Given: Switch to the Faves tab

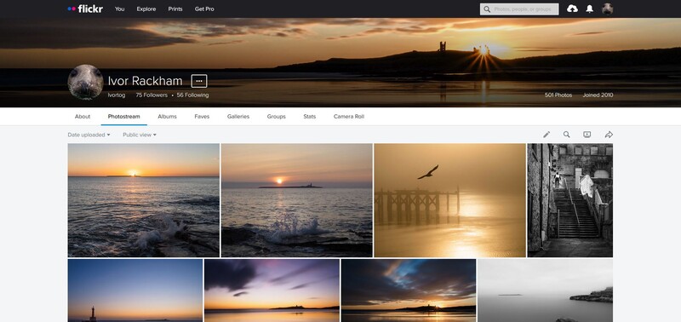Looking at the screenshot, I should point(202,117).
